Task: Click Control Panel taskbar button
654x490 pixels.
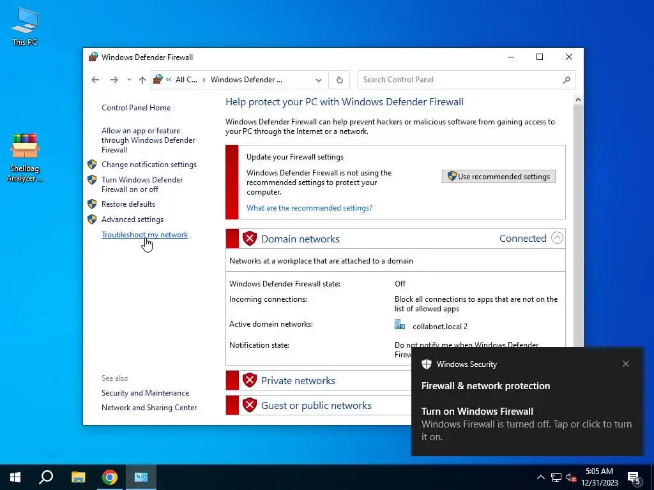Action: point(141,477)
